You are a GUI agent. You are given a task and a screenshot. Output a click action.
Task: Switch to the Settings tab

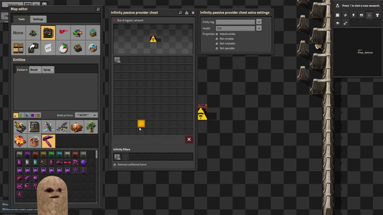38,19
